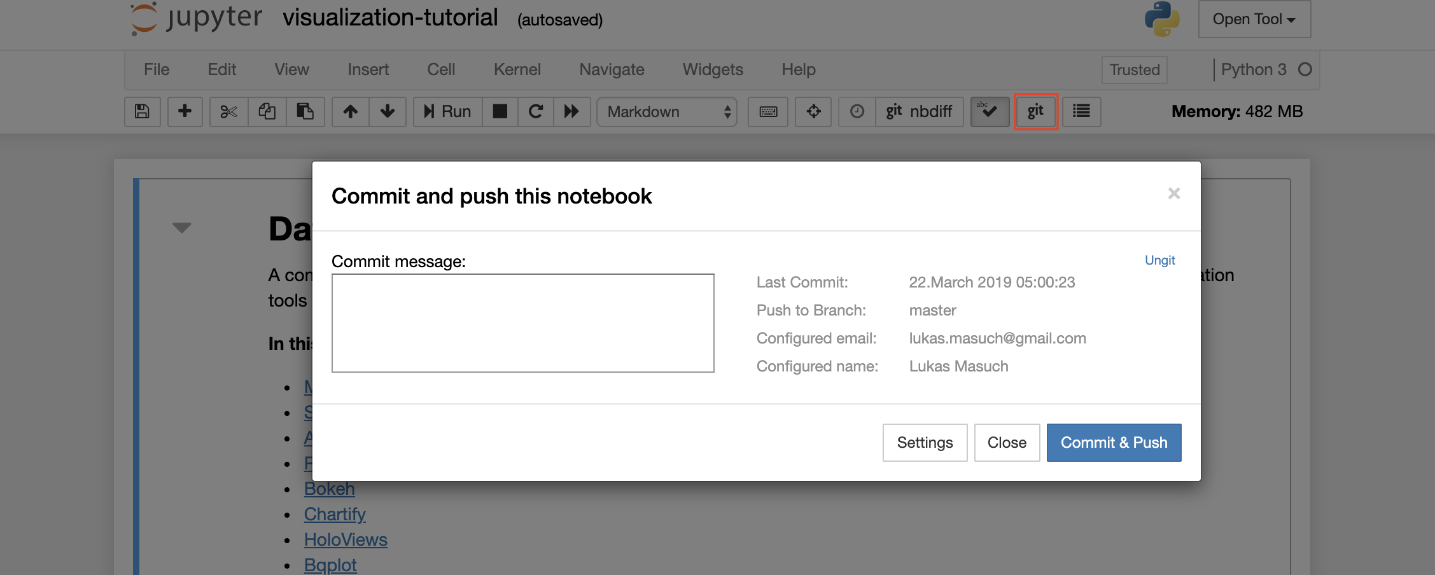The width and height of the screenshot is (1435, 575).
Task: Click the crosshair target icon in toolbar
Action: [x=813, y=111]
